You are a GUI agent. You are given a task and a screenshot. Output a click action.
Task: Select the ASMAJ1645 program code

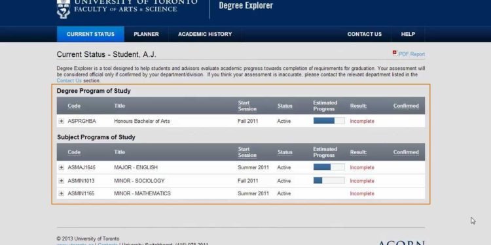pos(82,167)
